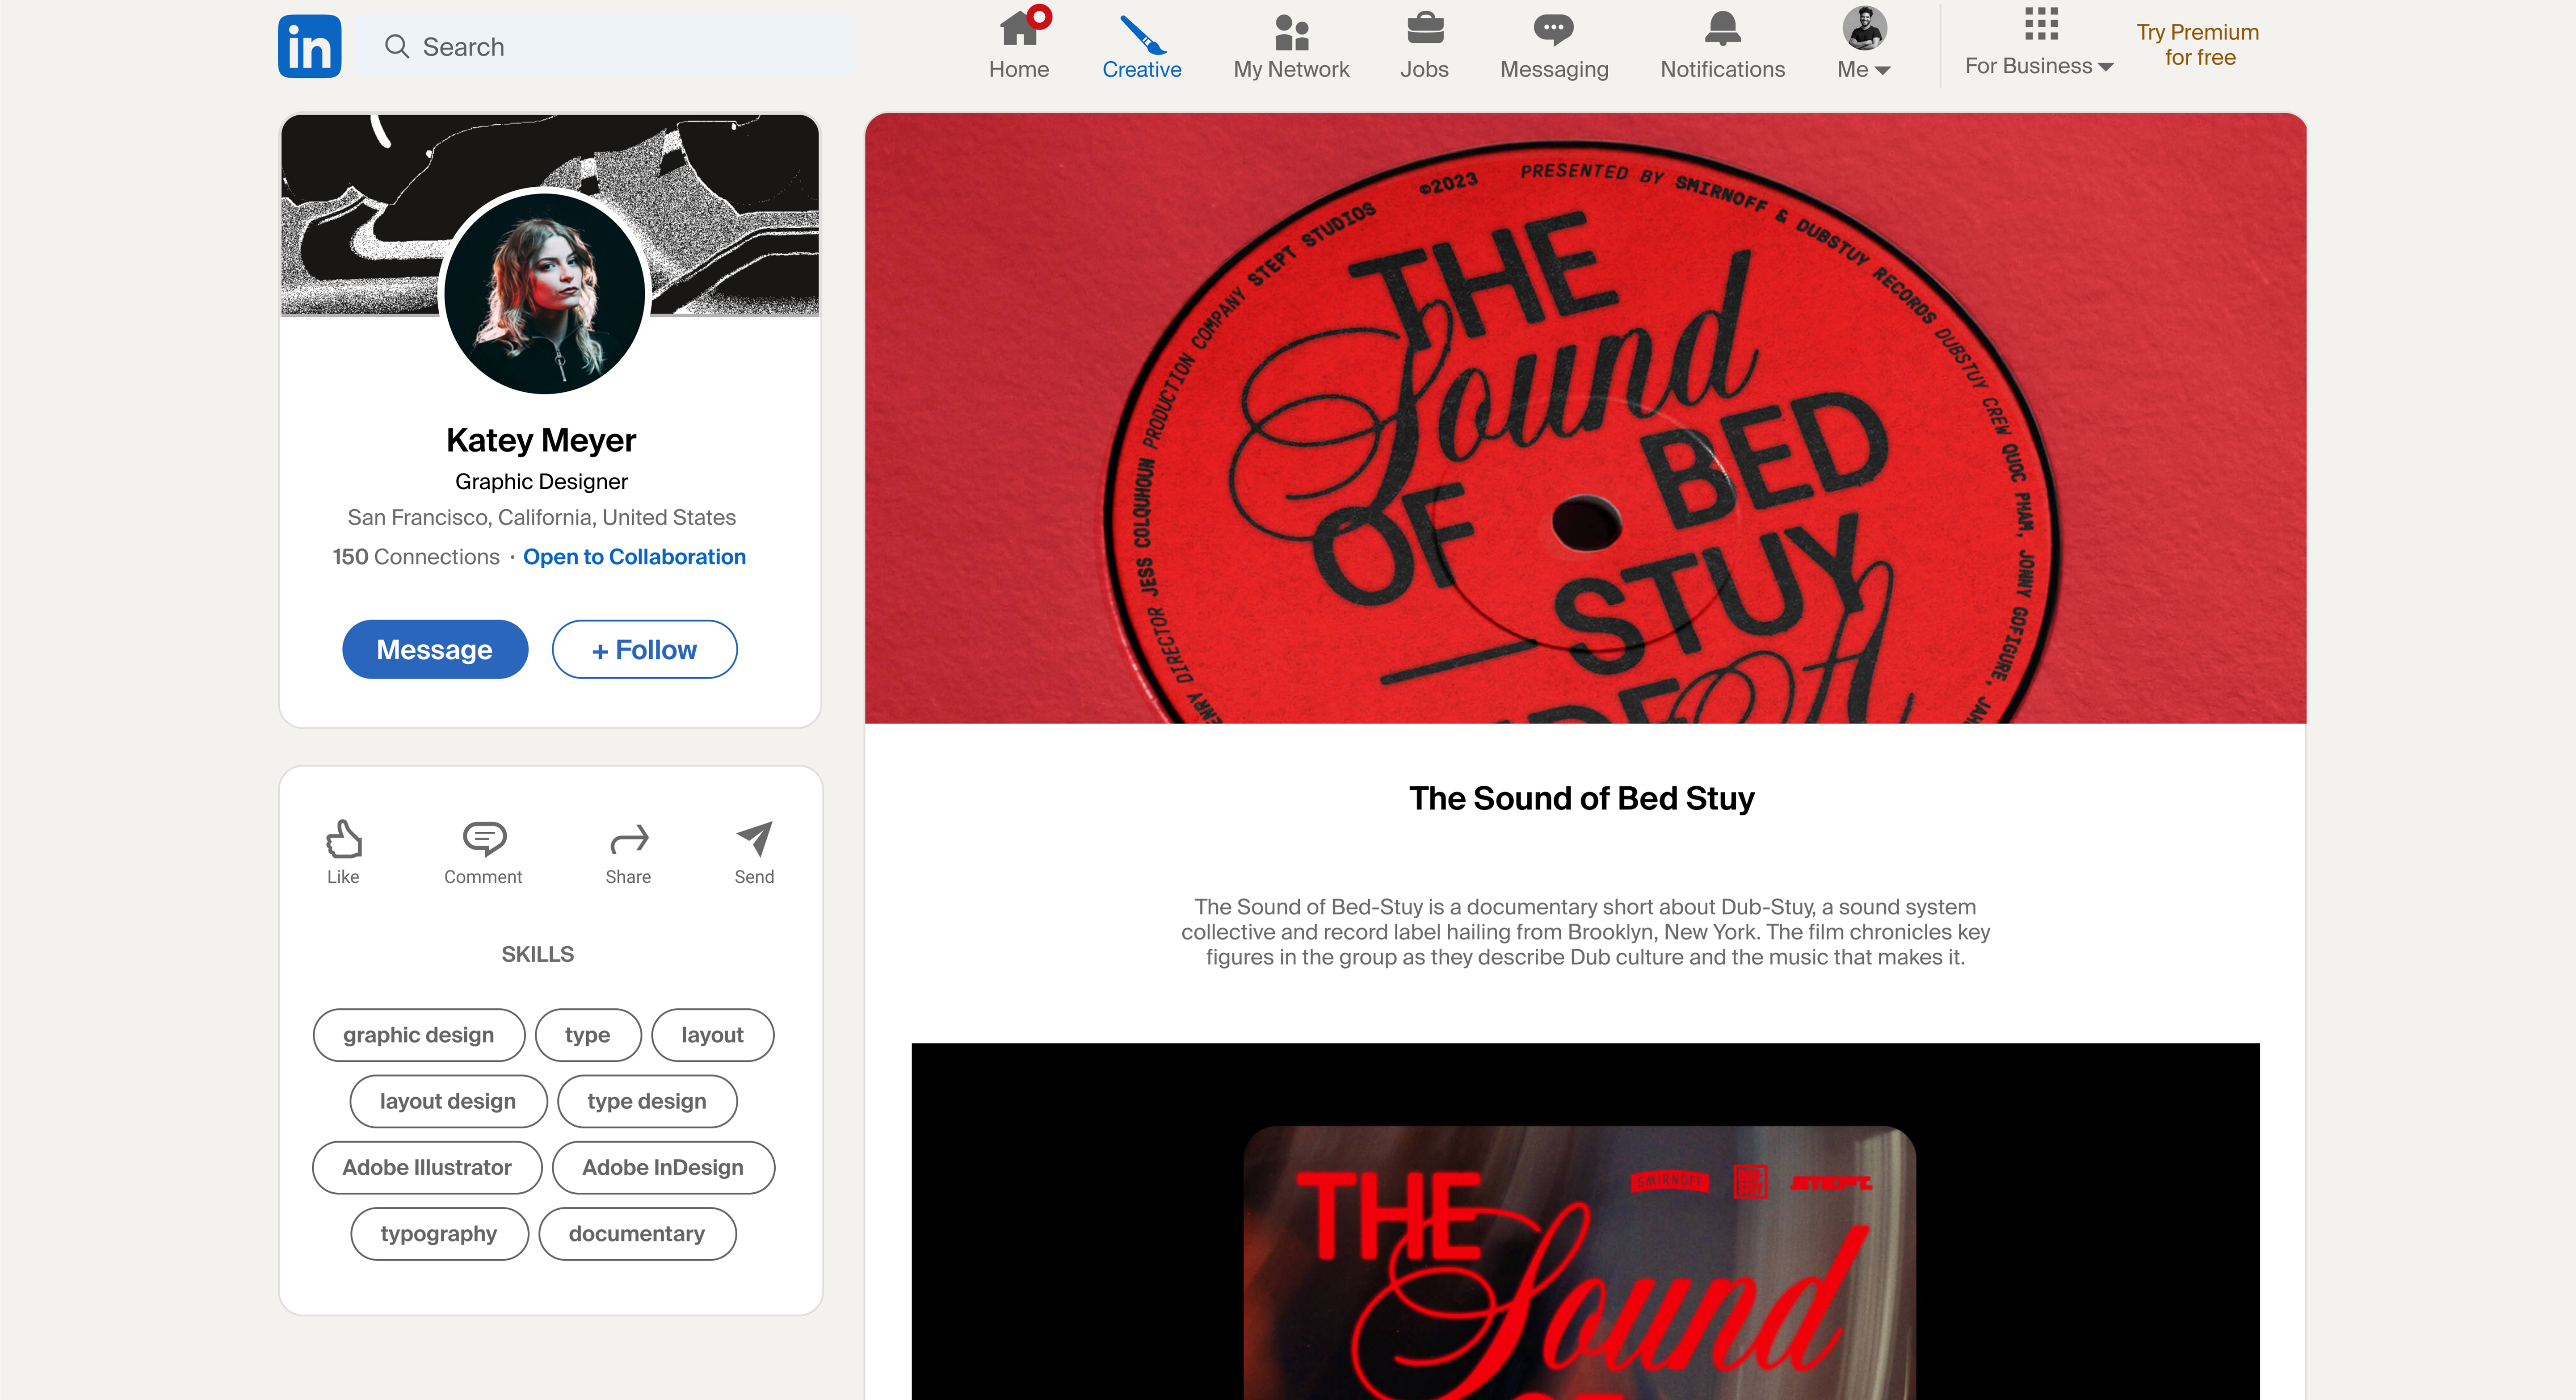
Task: Click the Send label text
Action: pyautogui.click(x=754, y=877)
